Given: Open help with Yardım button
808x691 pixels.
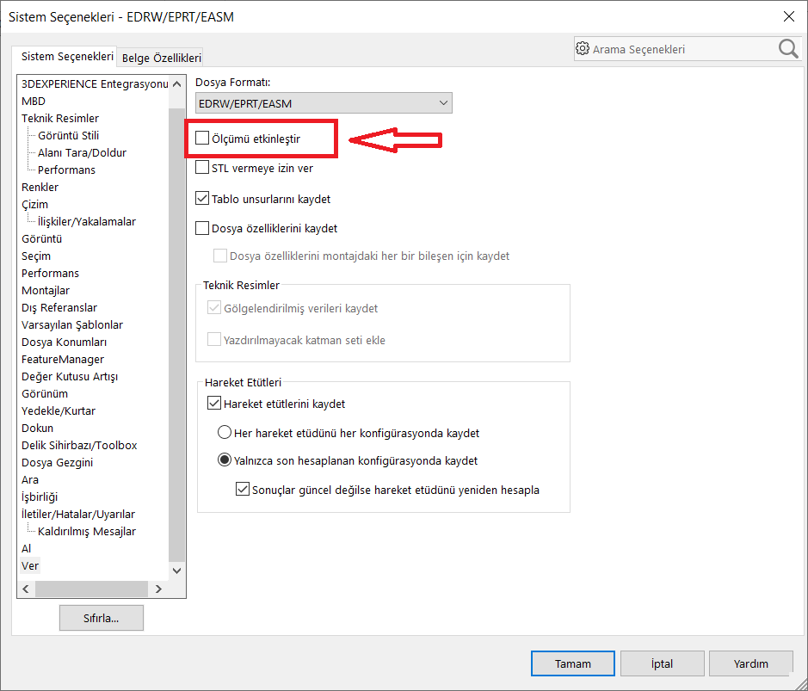Looking at the screenshot, I should coord(750,663).
